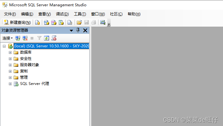The height and width of the screenshot is (126, 223).
Task: Open the 窗口(W) menu
Action: click(98, 14)
